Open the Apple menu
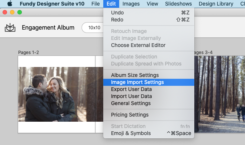Viewport: 245px width, 145px height. [10, 4]
